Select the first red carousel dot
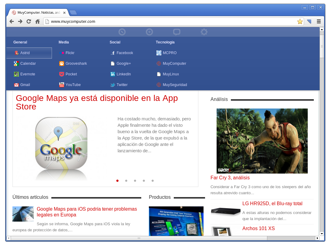This screenshot has height=245, width=329. pyautogui.click(x=118, y=181)
